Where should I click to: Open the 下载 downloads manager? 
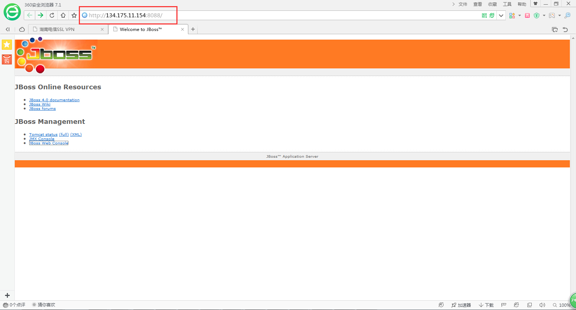[x=486, y=305]
